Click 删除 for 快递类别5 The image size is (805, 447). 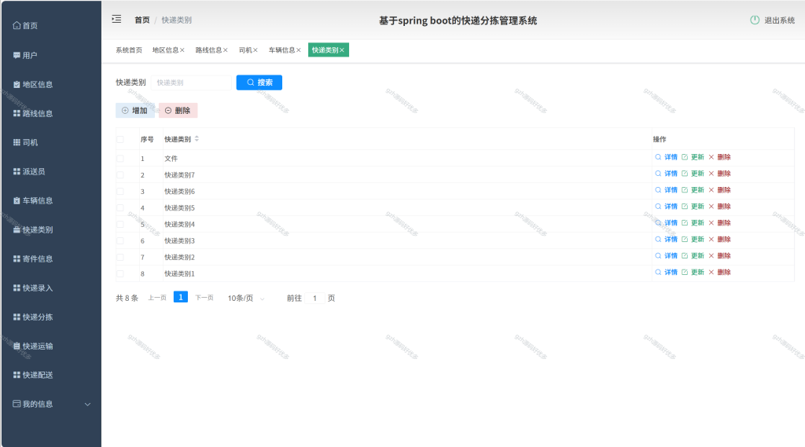click(x=720, y=207)
